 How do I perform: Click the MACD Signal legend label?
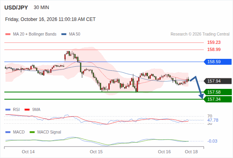[49, 132]
